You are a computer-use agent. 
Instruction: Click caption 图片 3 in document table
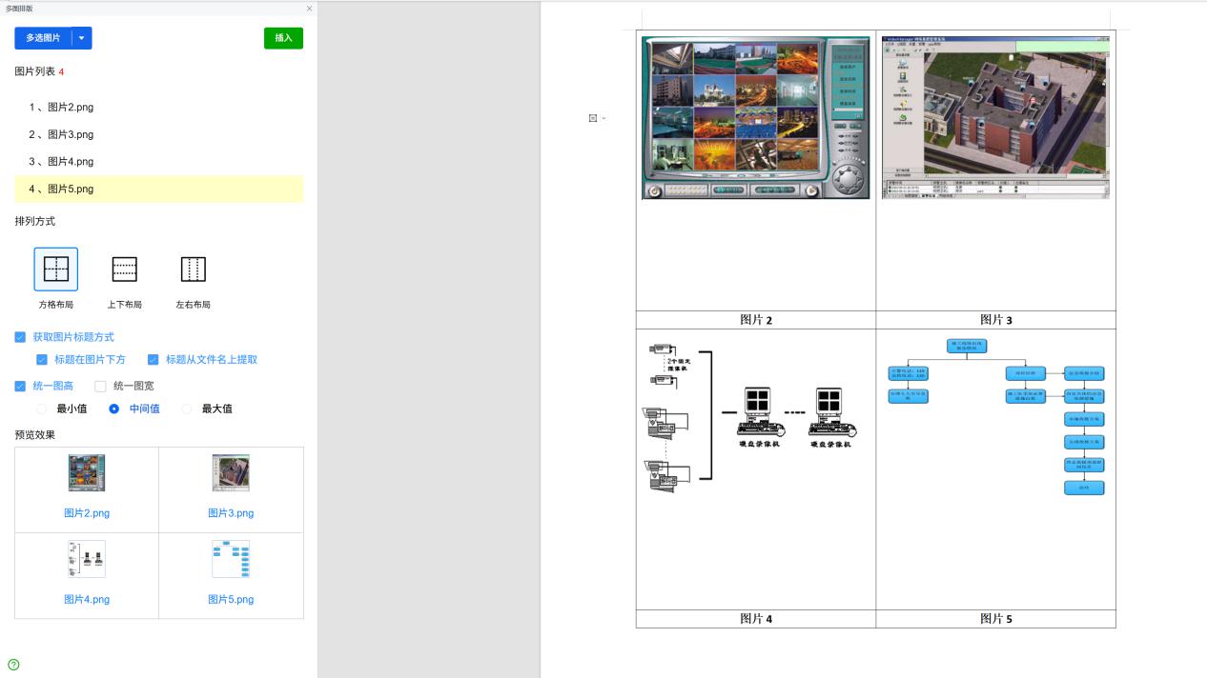(996, 320)
